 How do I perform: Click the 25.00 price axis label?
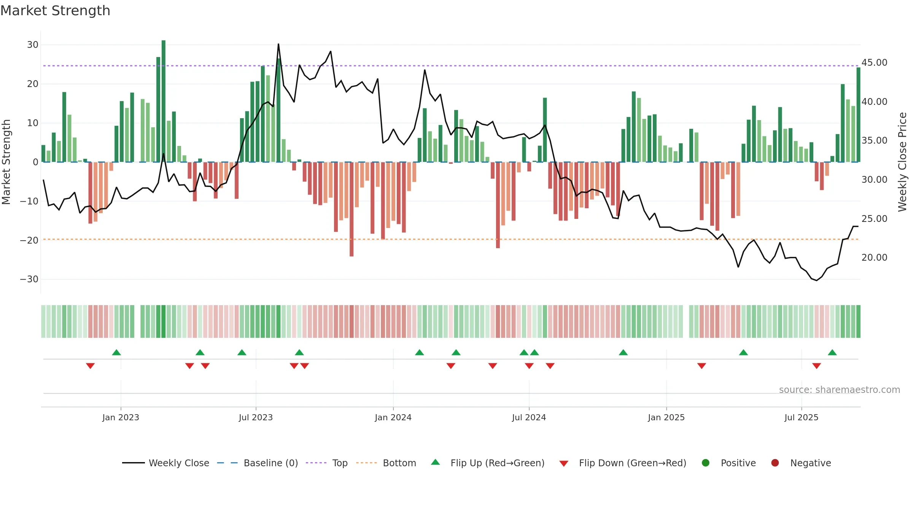coord(874,218)
